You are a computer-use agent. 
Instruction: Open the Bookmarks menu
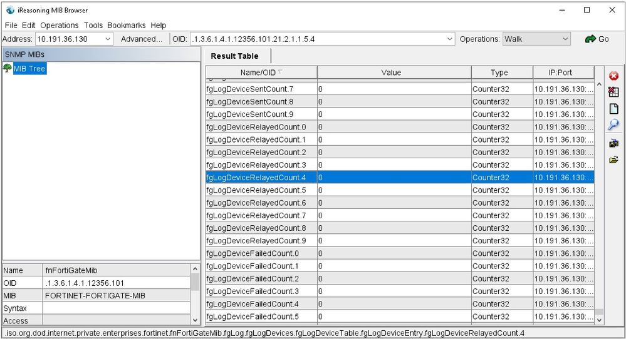click(x=126, y=25)
